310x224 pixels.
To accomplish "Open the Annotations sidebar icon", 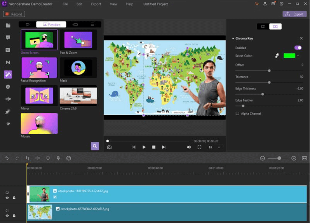I will (8, 38).
